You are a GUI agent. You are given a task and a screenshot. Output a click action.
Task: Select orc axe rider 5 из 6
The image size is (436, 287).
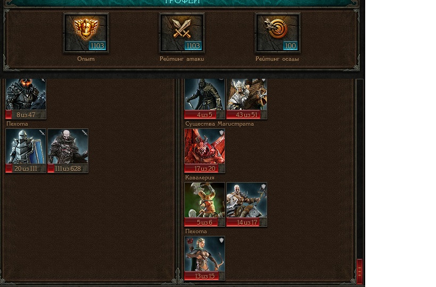click(204, 204)
